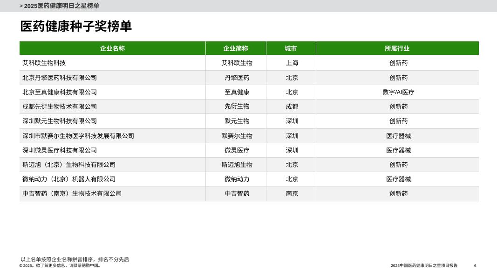Click the 所属行业 column header
Image resolution: width=497 pixels, height=279 pixels.
(x=397, y=48)
